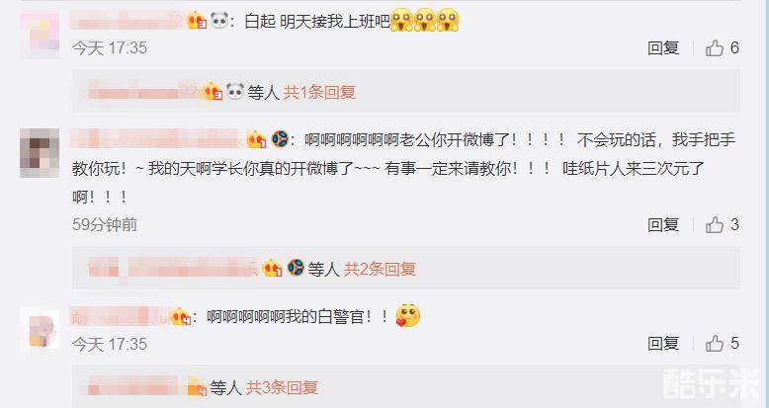Click the blue round badge of the second commenter

(280, 139)
